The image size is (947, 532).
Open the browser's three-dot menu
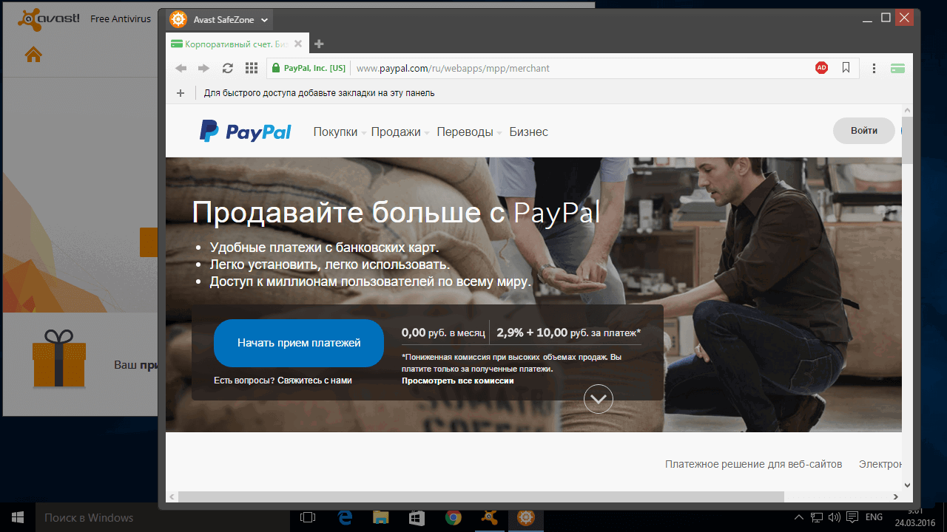874,67
